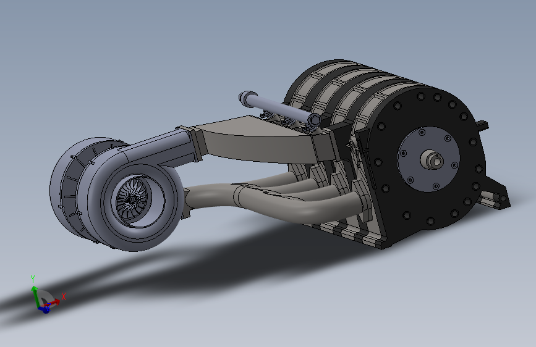Select the engine output shaft at center
Viewport: 536px width, 347px height.
click(x=432, y=159)
